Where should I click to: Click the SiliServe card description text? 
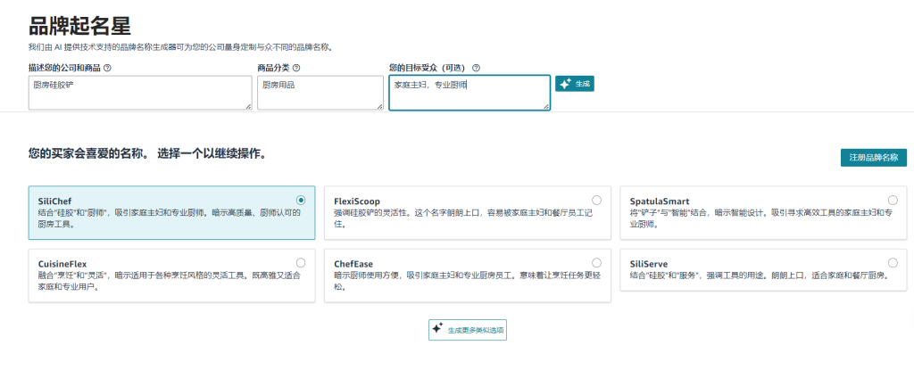(x=757, y=276)
